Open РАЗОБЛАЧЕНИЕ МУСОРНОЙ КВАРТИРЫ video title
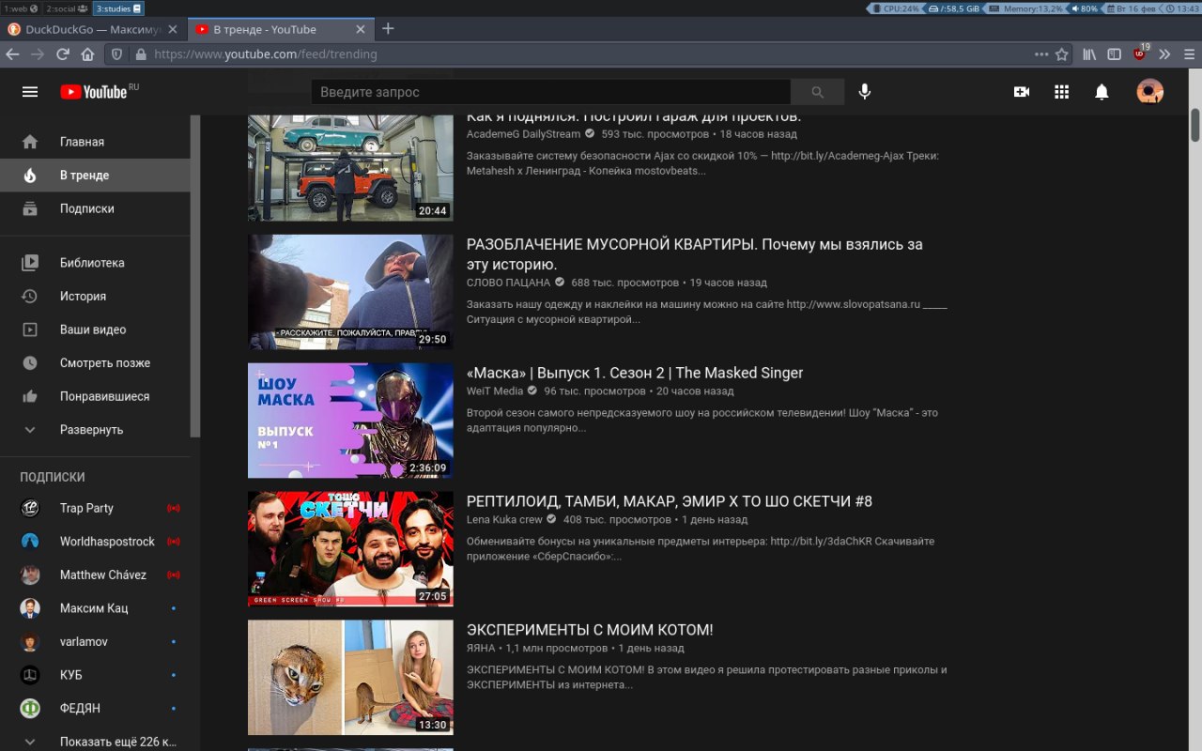Image resolution: width=1202 pixels, height=751 pixels. [694, 254]
